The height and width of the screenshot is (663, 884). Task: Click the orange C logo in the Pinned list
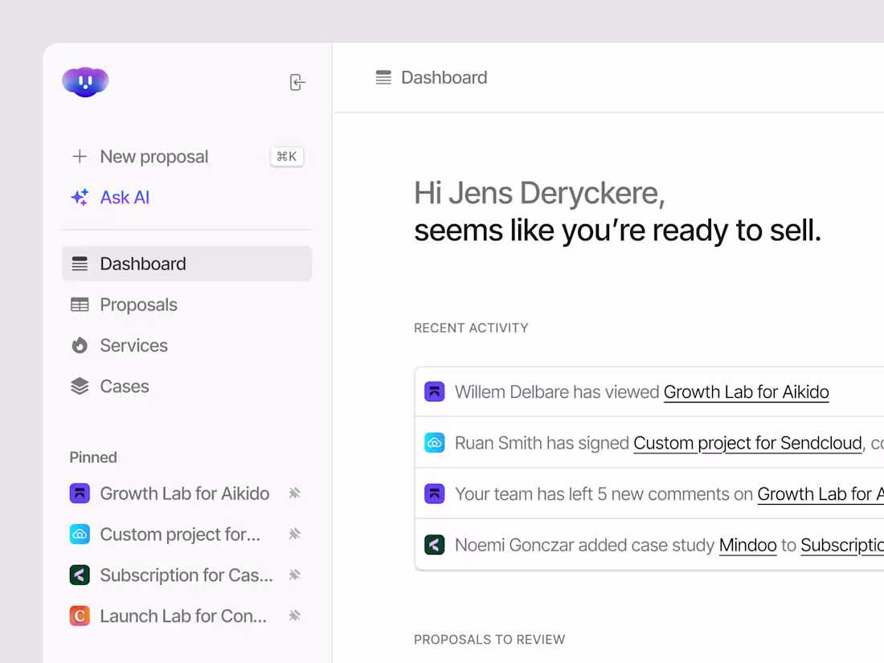click(80, 616)
